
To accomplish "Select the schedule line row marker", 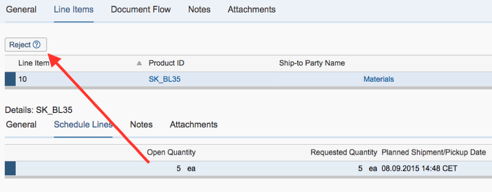I will (x=10, y=169).
